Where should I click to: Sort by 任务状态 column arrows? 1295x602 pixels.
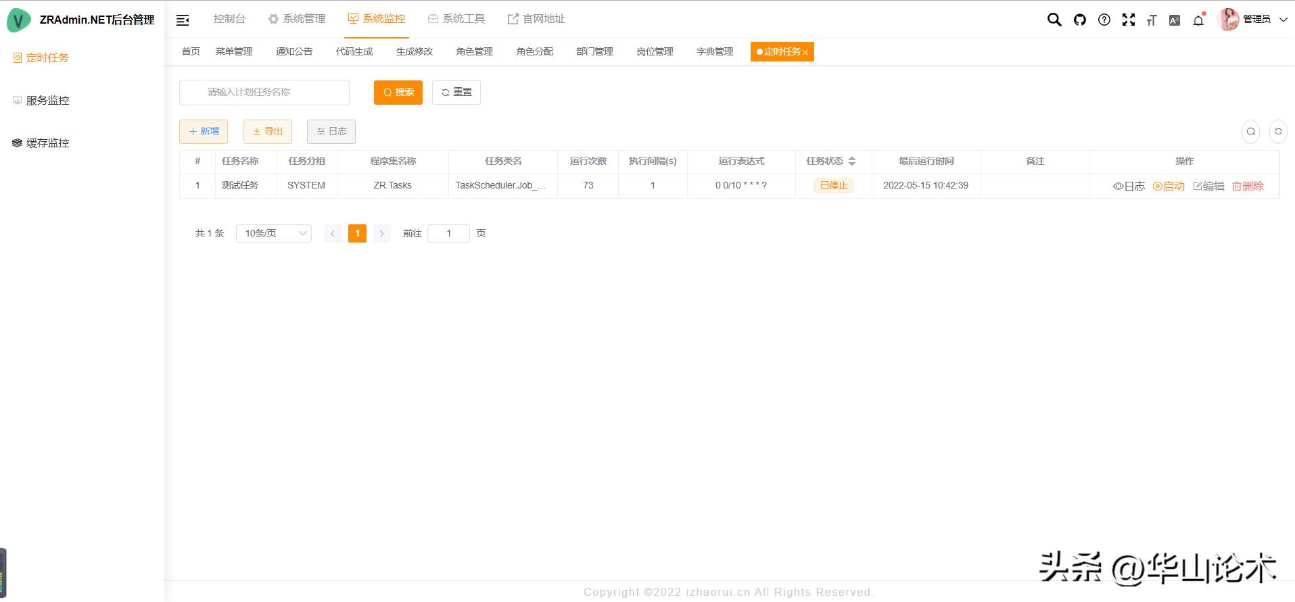point(852,161)
